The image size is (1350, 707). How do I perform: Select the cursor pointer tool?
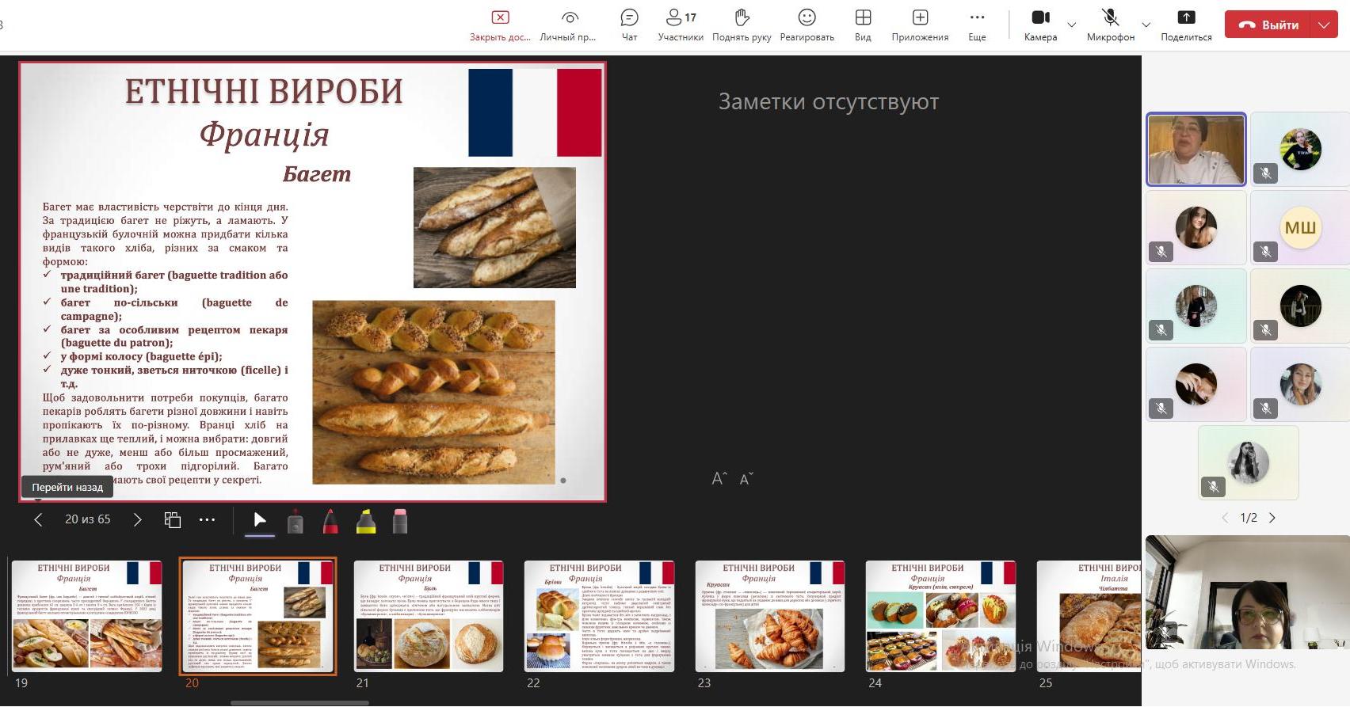coord(260,519)
